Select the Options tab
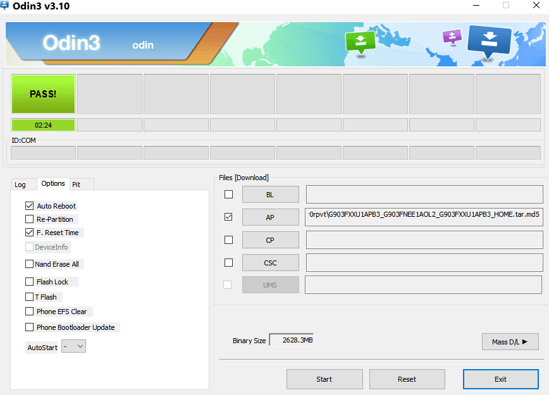This screenshot has height=395, width=549. coord(53,183)
